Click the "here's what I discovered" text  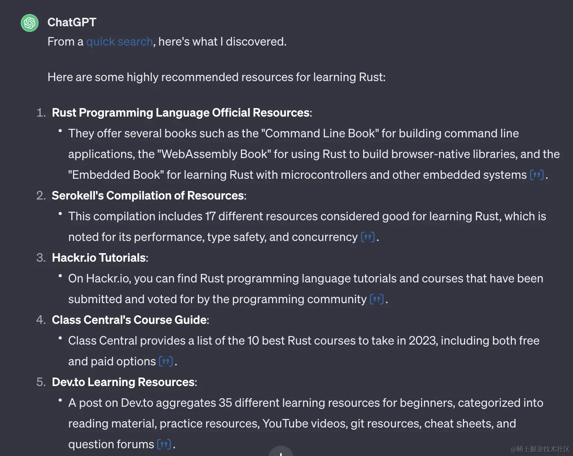point(222,41)
